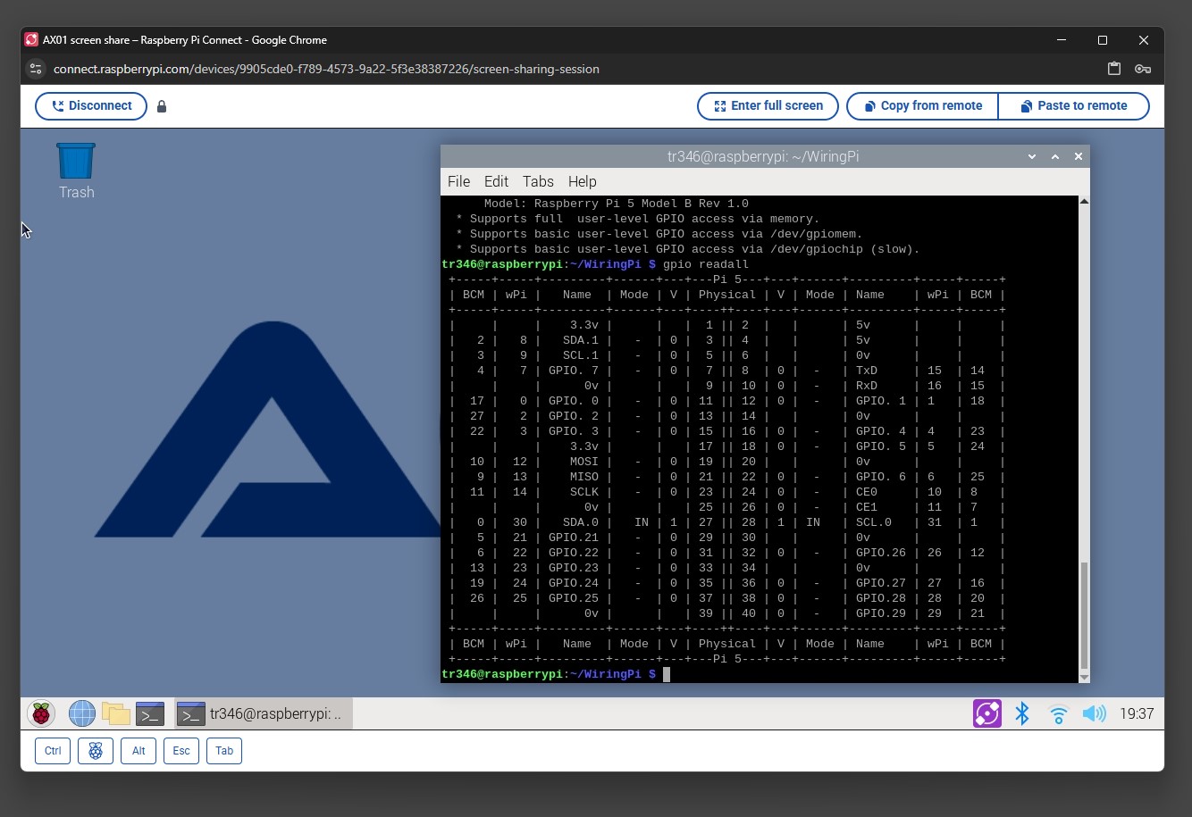Click the terminal window's down-chevron iconify button

coord(1032,156)
